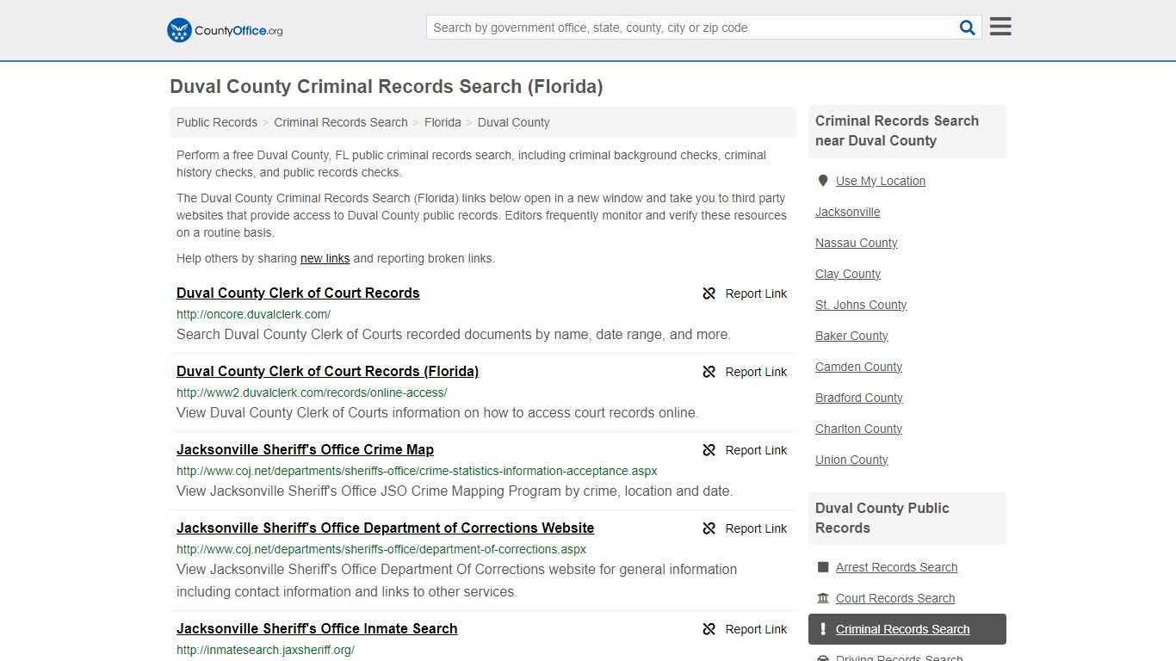
Task: Click Duval County Public Records sidebar heading
Action: tap(882, 518)
